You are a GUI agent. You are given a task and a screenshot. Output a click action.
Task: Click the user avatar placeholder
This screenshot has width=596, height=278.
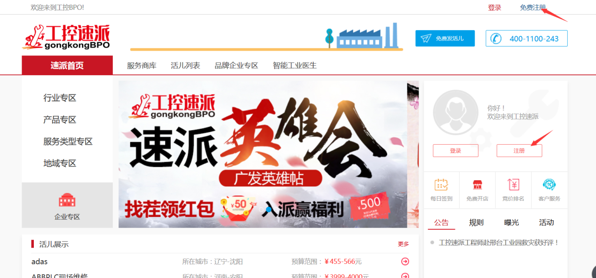(455, 112)
